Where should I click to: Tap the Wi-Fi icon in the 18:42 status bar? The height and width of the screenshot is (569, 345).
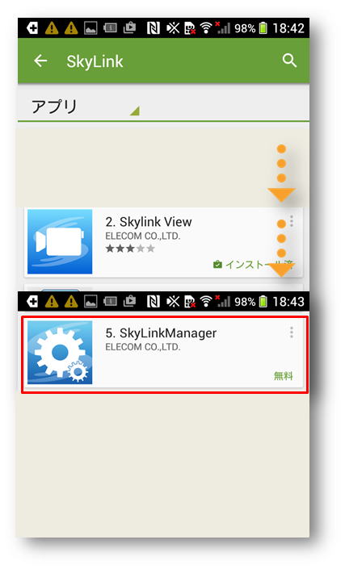click(206, 28)
